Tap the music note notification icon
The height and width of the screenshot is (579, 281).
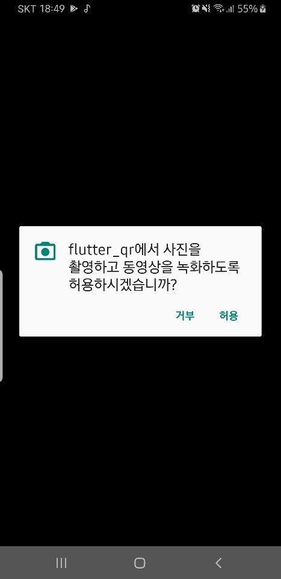(x=87, y=9)
